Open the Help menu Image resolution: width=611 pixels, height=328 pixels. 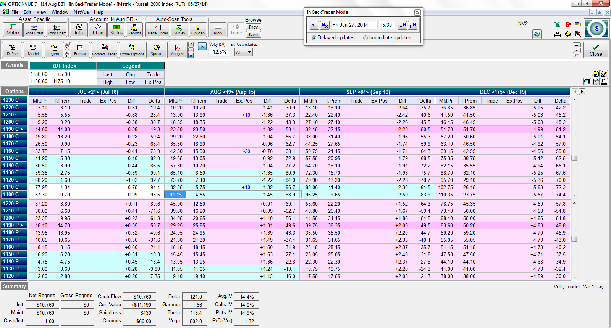coord(99,12)
